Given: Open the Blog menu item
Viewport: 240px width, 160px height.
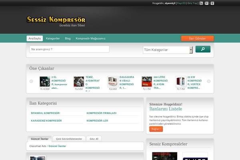Looking at the screenshot, I should pos(68,38).
